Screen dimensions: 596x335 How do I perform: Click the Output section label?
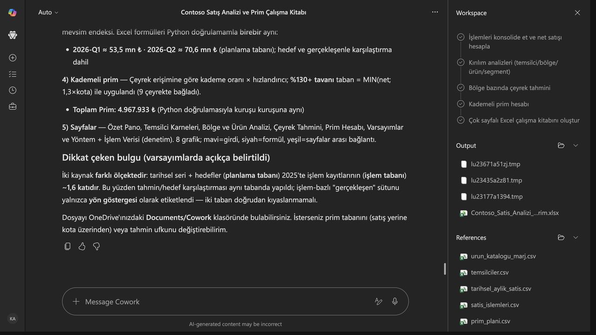pyautogui.click(x=466, y=146)
